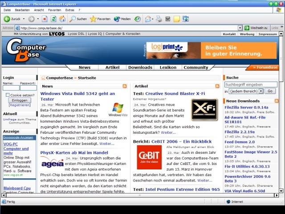The image size is (285, 214).
Task: Open the Mail button dropdown arrow
Action: (152, 19)
